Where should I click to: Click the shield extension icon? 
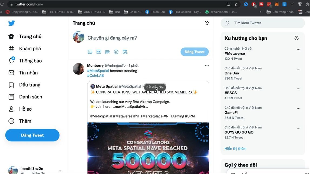(300, 4)
